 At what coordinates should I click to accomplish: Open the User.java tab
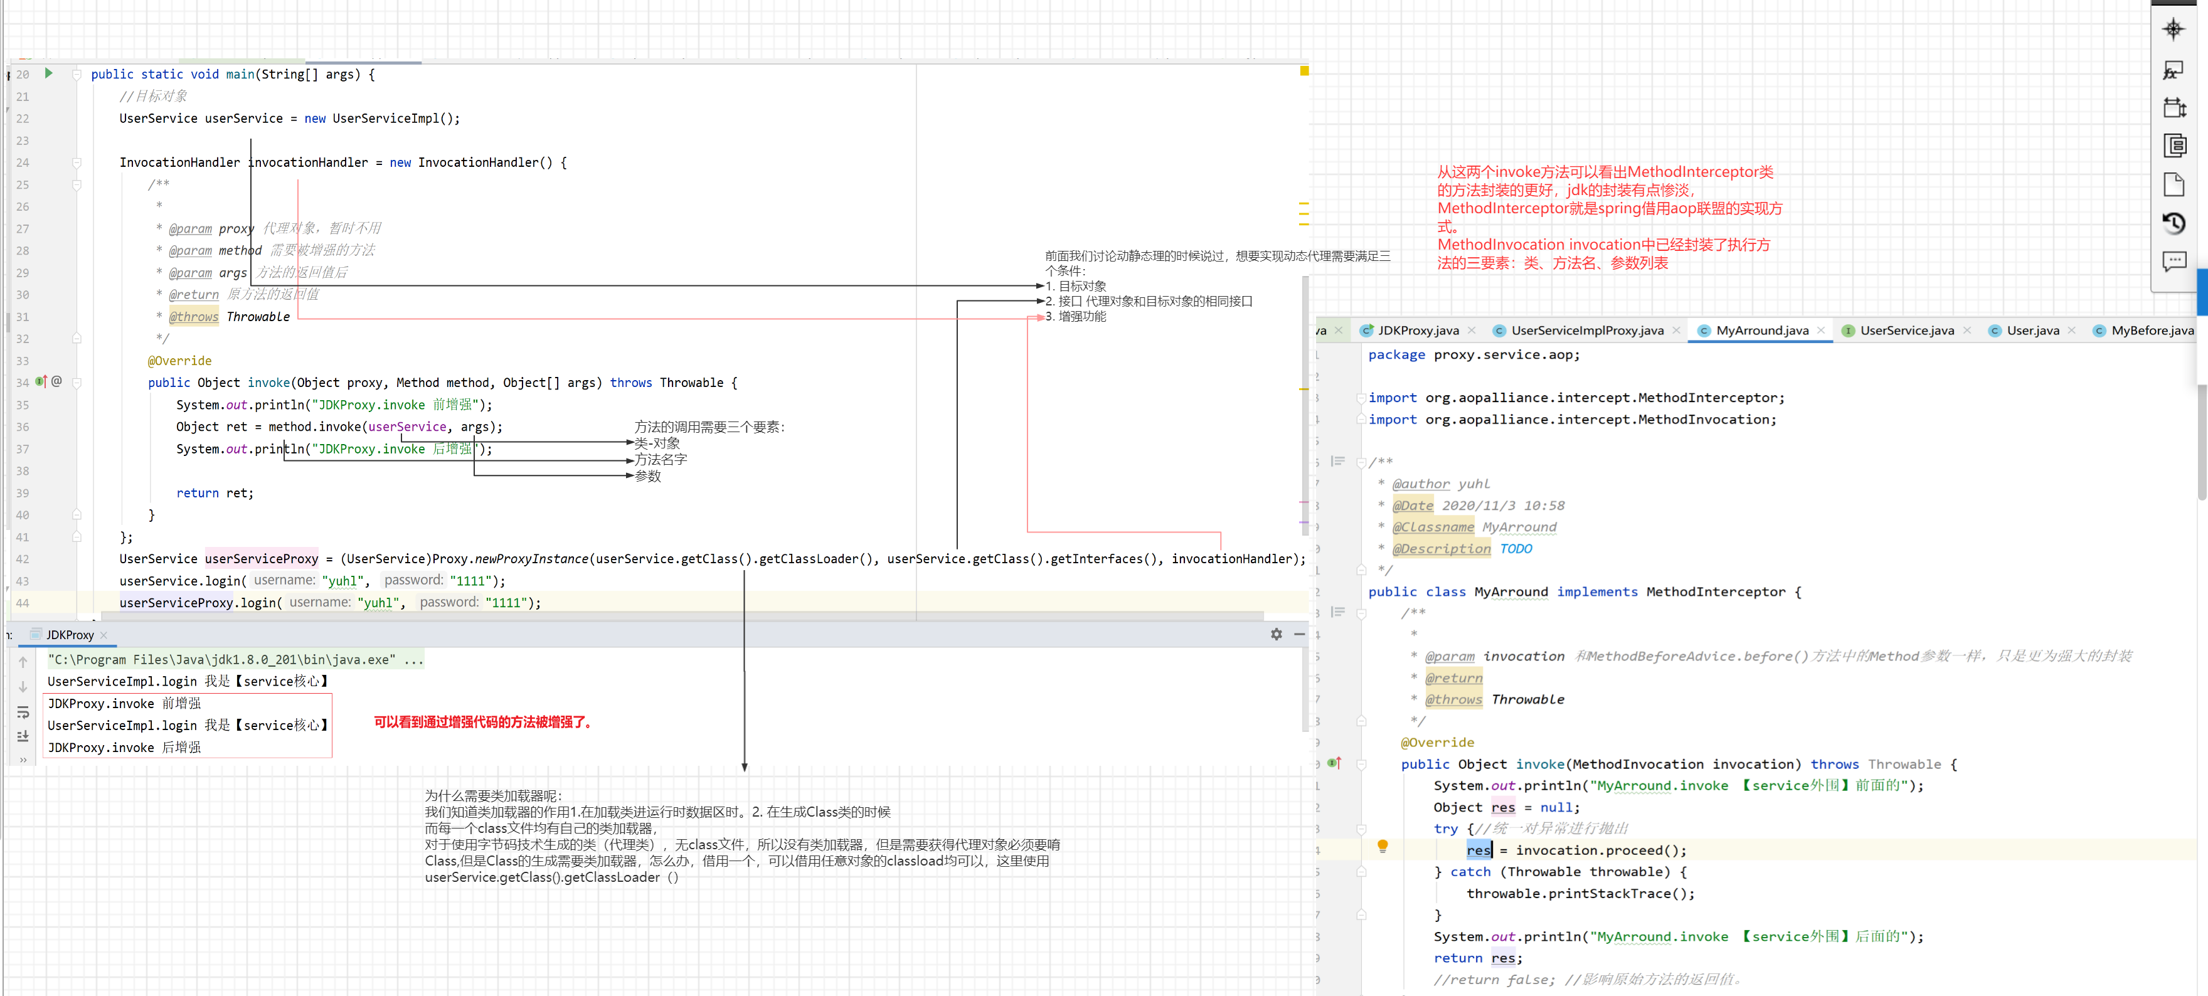(2033, 331)
